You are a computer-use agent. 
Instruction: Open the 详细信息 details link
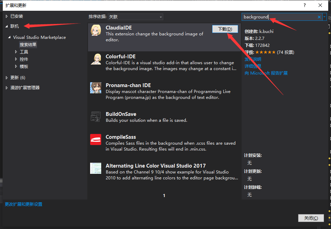(253, 66)
